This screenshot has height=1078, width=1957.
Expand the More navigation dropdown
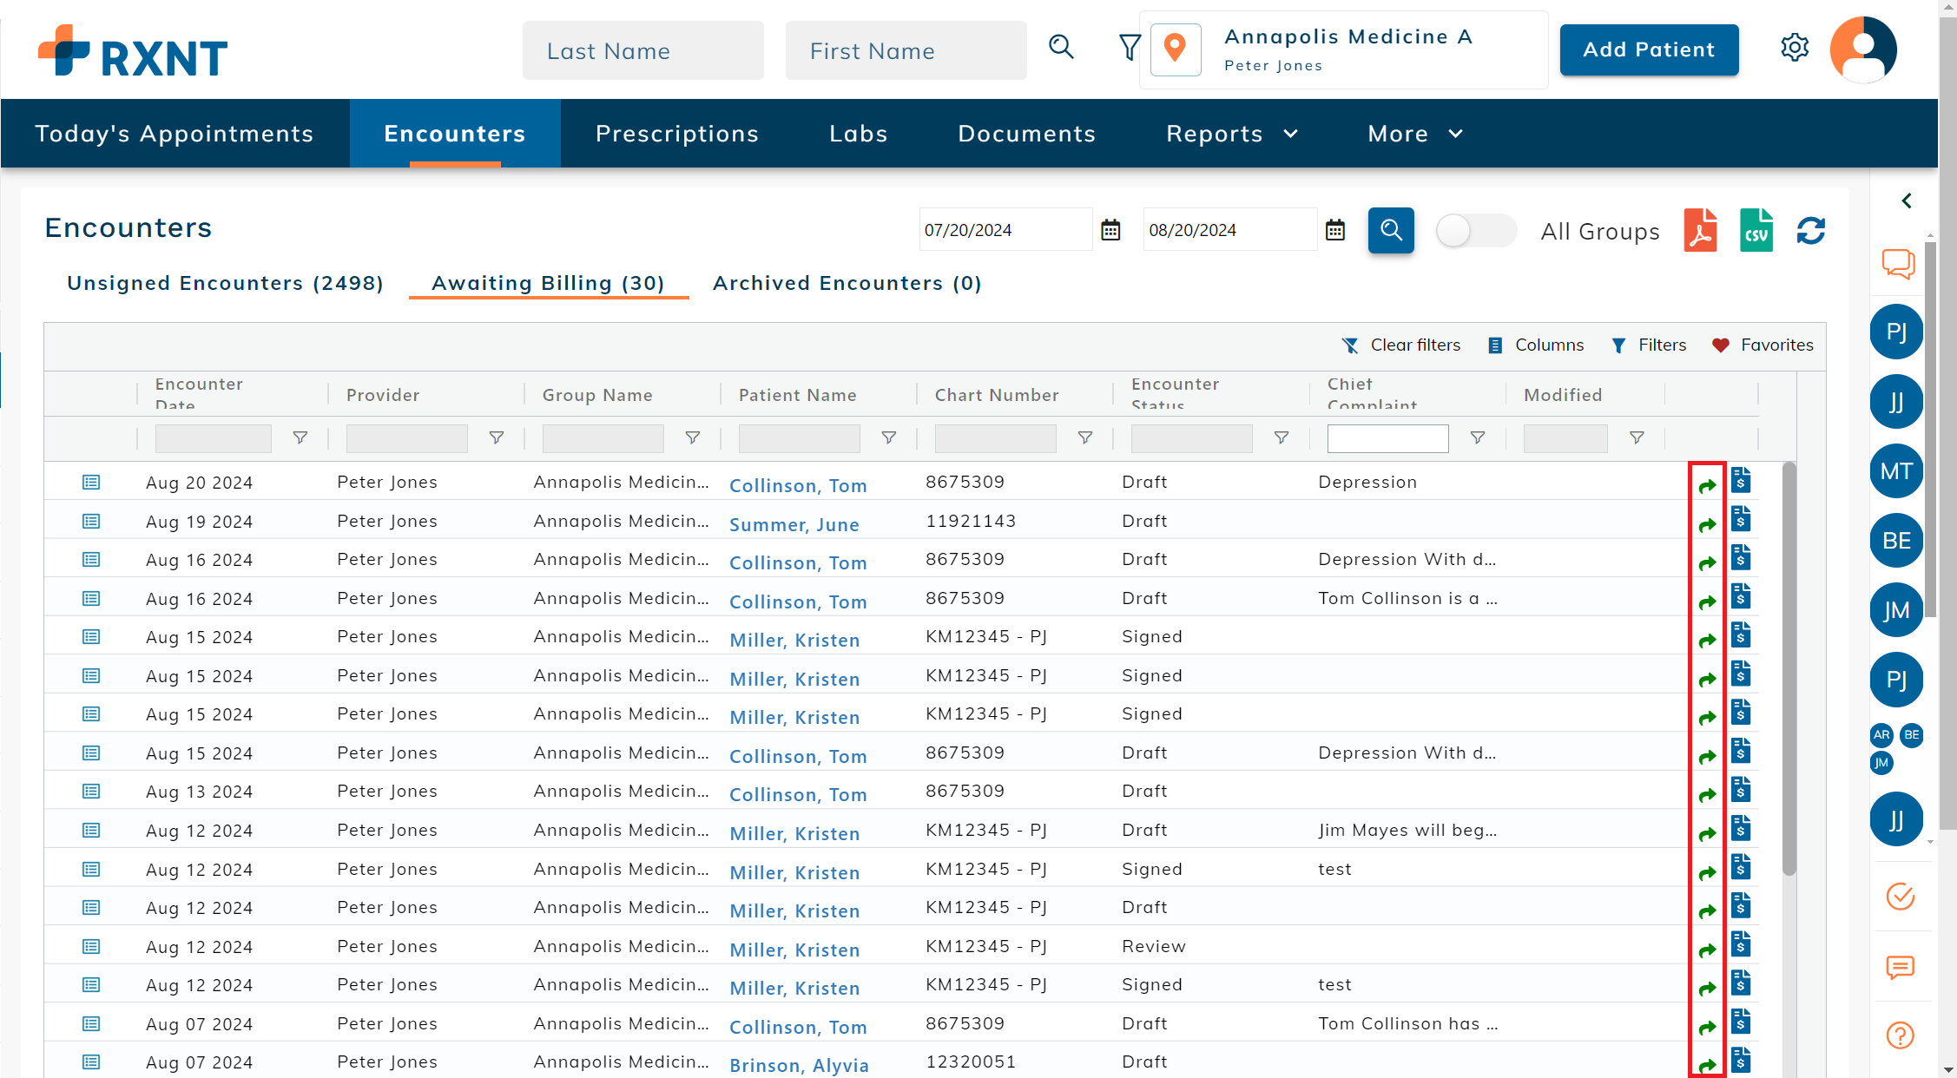1415,133
